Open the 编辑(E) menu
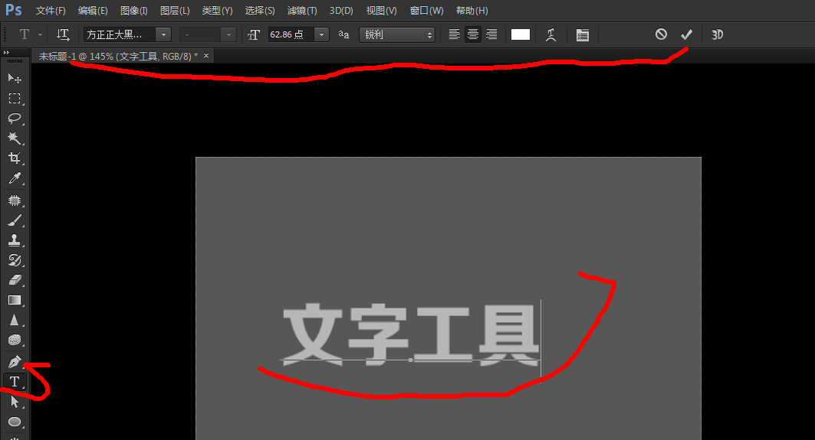The image size is (815, 440). click(x=93, y=11)
